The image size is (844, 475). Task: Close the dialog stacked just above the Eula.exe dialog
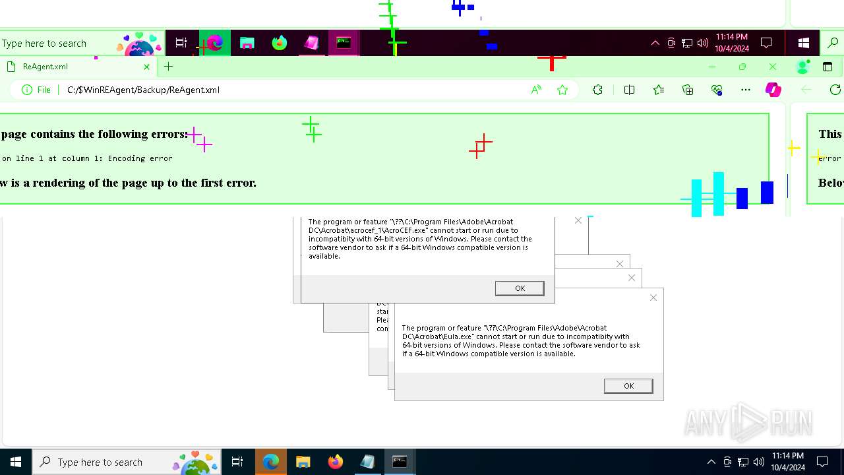click(x=632, y=278)
